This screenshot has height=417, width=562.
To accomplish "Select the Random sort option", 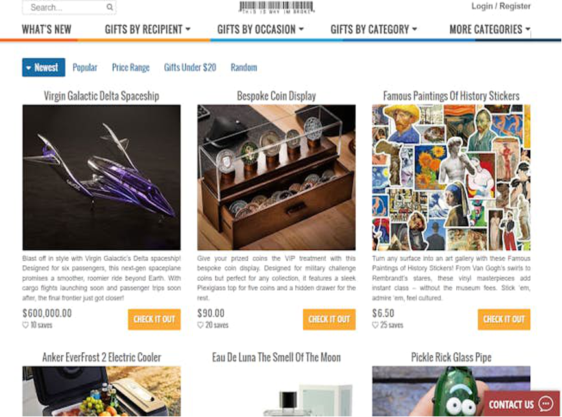I will (x=244, y=67).
